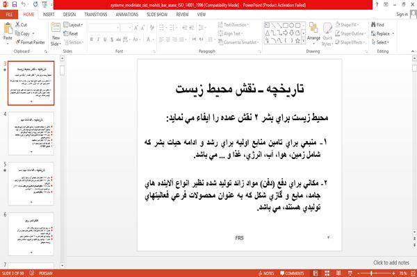Click the Paste clipboard icon
The width and height of the screenshot is (417, 277).
(x=8, y=28)
